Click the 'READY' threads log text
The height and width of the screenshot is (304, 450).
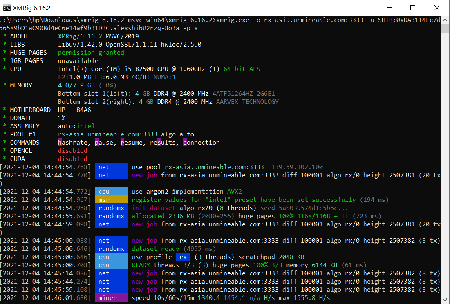coord(141,265)
